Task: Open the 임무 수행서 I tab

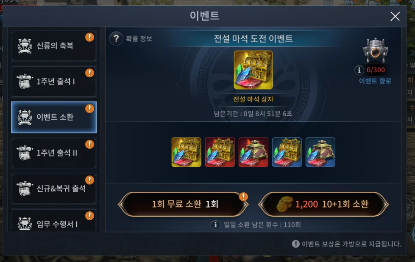Action: coord(54,221)
